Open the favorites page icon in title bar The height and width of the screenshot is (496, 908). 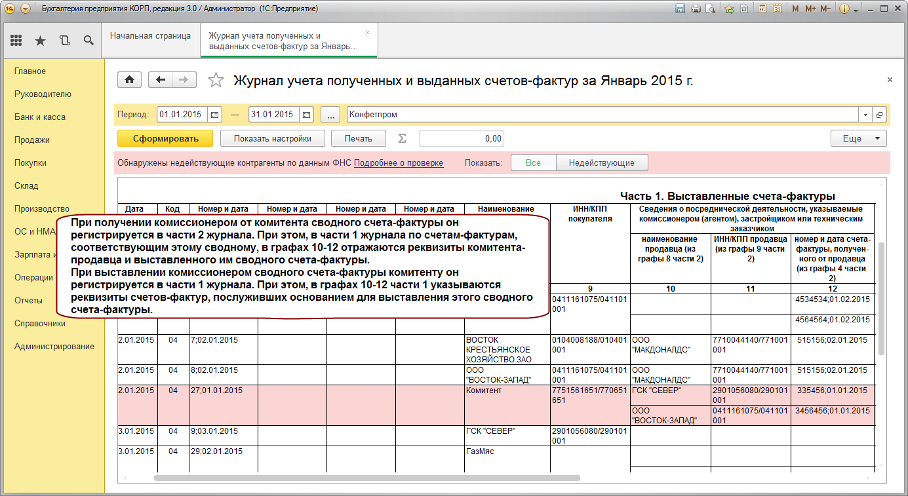click(744, 9)
